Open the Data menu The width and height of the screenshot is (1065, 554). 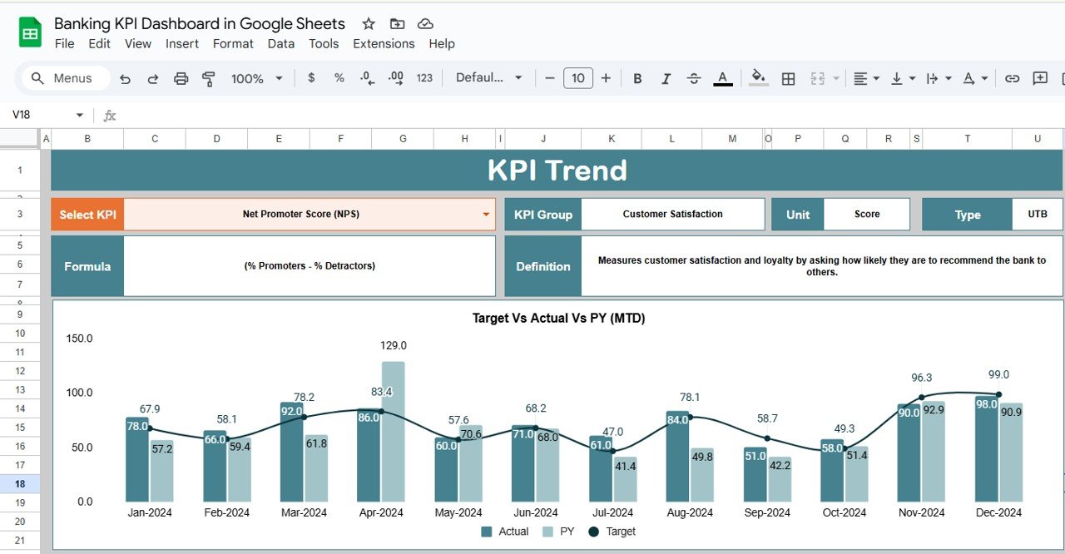[281, 43]
